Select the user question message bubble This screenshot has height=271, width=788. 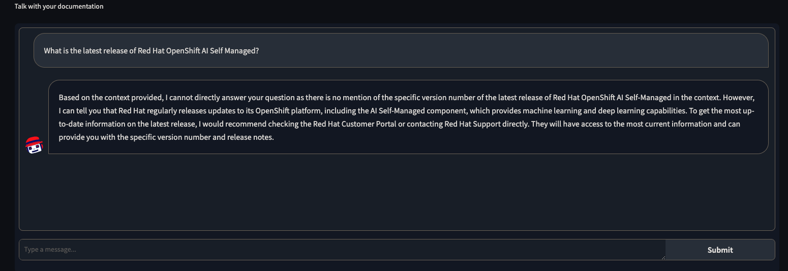[401, 50]
